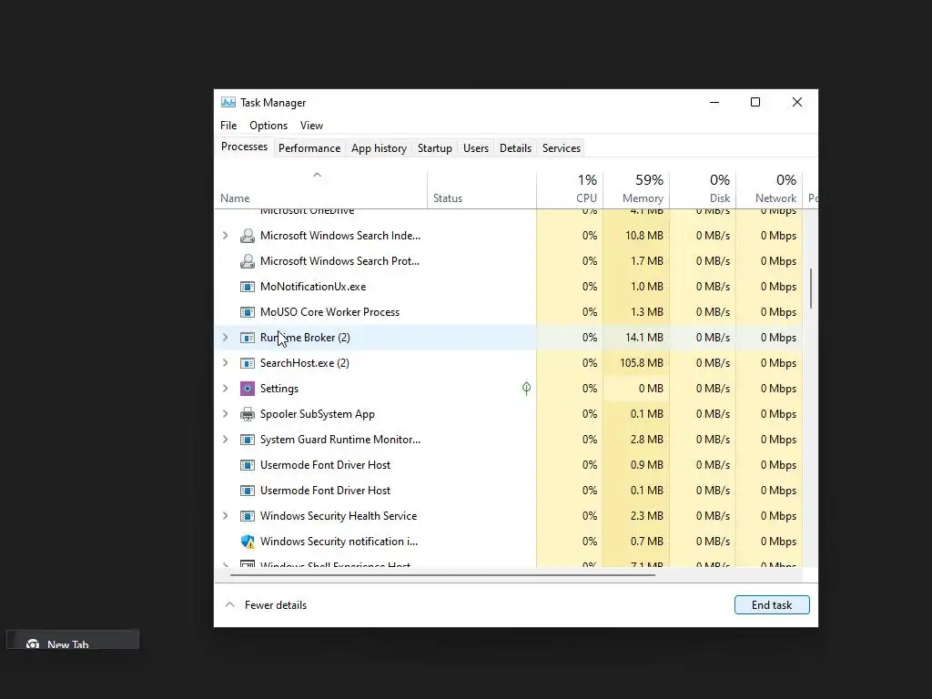Click the Task Manager title bar icon
The image size is (932, 699).
point(228,102)
